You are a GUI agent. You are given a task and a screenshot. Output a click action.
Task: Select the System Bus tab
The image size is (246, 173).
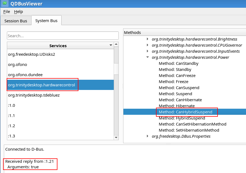46,20
